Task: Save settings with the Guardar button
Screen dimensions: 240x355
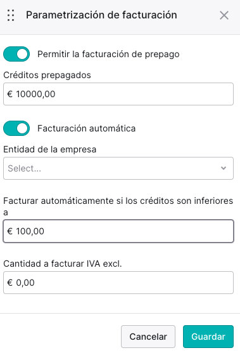Action: click(208, 337)
